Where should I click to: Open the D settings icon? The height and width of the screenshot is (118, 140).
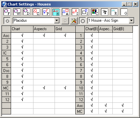coord(27,12)
